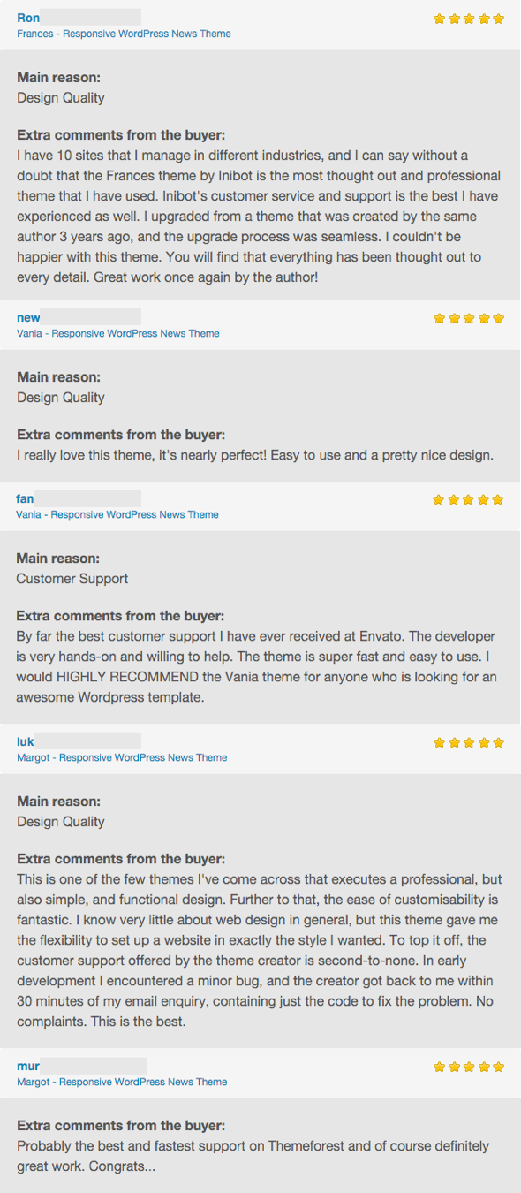This screenshot has width=521, height=1193.
Task: Open Frances - Responsive WordPress News Theme link
Action: pos(124,34)
